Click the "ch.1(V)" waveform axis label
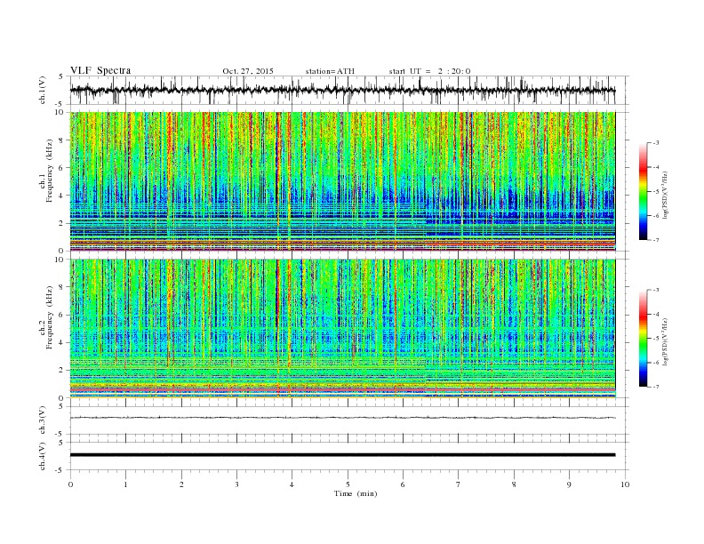 pyautogui.click(x=43, y=90)
